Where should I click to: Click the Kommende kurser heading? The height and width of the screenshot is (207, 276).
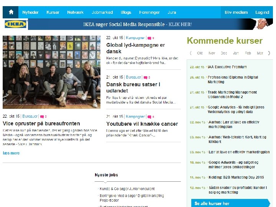[225, 41]
